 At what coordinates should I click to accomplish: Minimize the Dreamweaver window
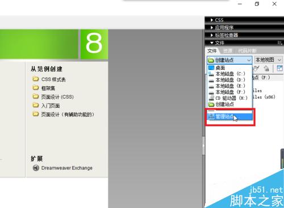coord(240,4)
